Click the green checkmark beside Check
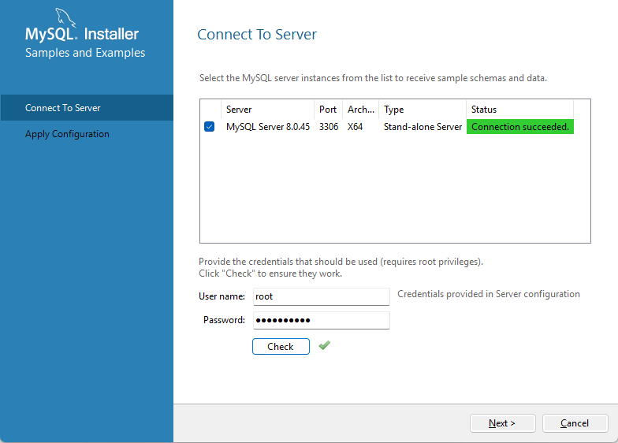The height and width of the screenshot is (443, 618). (x=325, y=345)
